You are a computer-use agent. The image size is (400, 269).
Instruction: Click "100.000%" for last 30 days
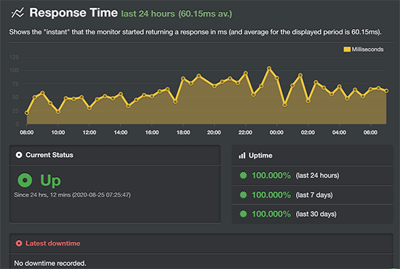[271, 214]
